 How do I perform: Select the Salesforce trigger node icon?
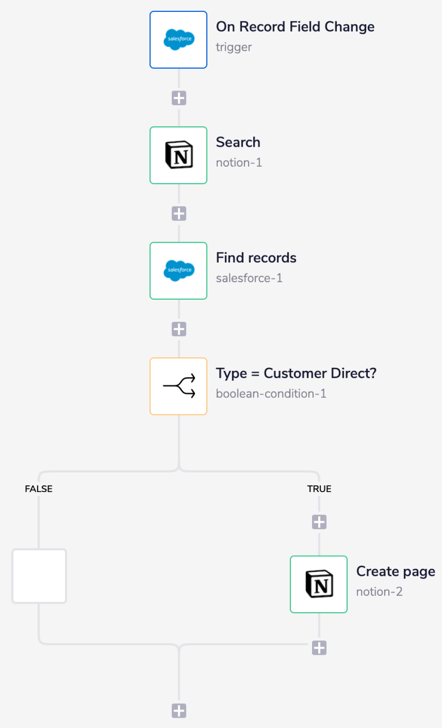coord(179,40)
